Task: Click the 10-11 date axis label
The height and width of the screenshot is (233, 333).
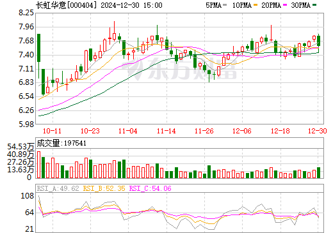Action: pyautogui.click(x=52, y=131)
